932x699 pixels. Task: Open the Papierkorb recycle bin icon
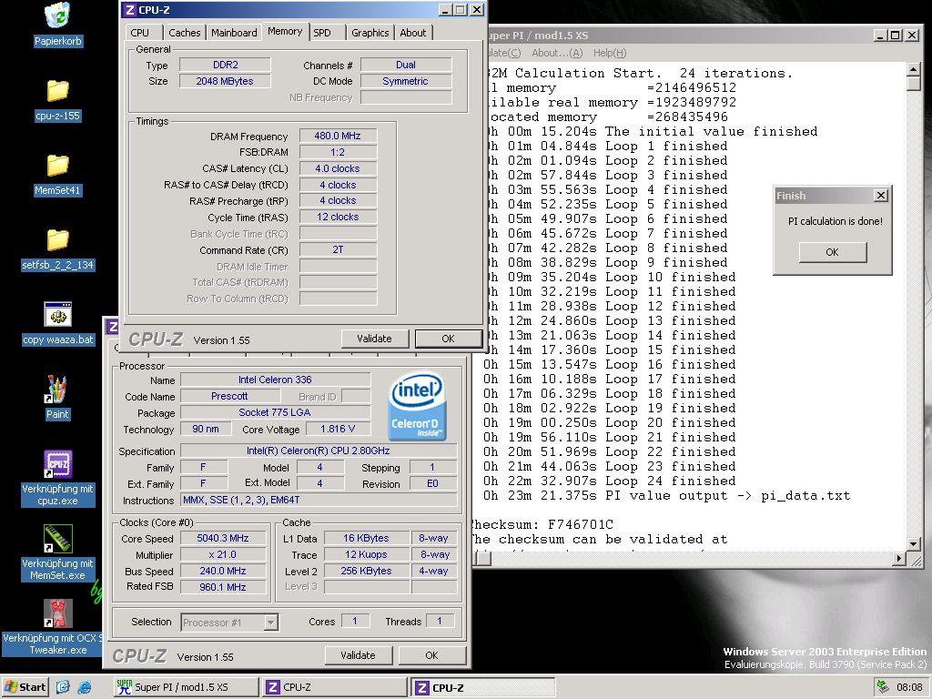tap(57, 16)
